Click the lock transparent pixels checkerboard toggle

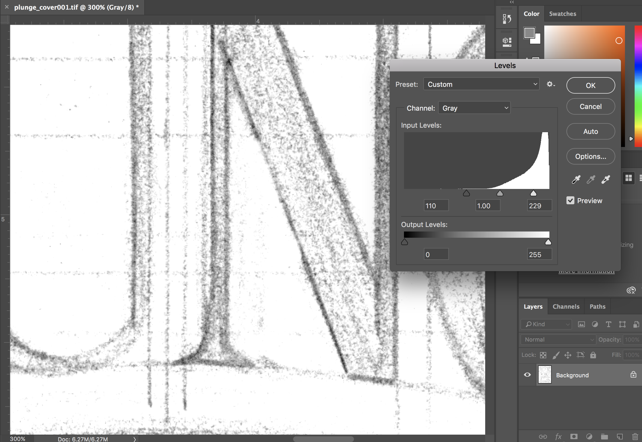click(543, 355)
